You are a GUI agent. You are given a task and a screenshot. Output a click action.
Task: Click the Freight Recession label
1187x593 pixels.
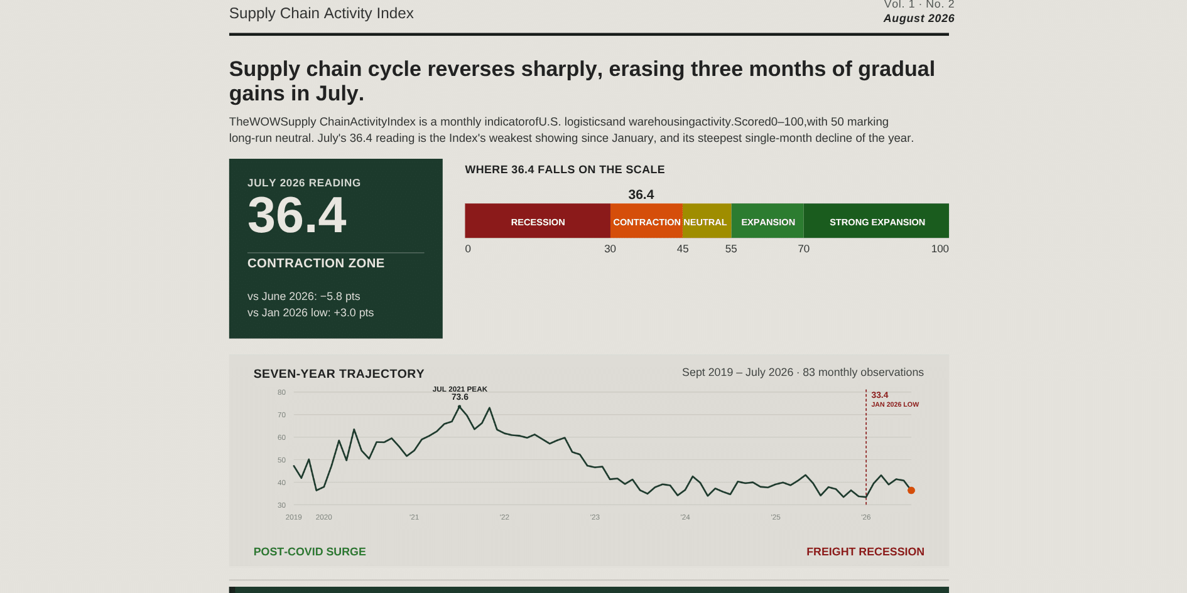(x=865, y=552)
